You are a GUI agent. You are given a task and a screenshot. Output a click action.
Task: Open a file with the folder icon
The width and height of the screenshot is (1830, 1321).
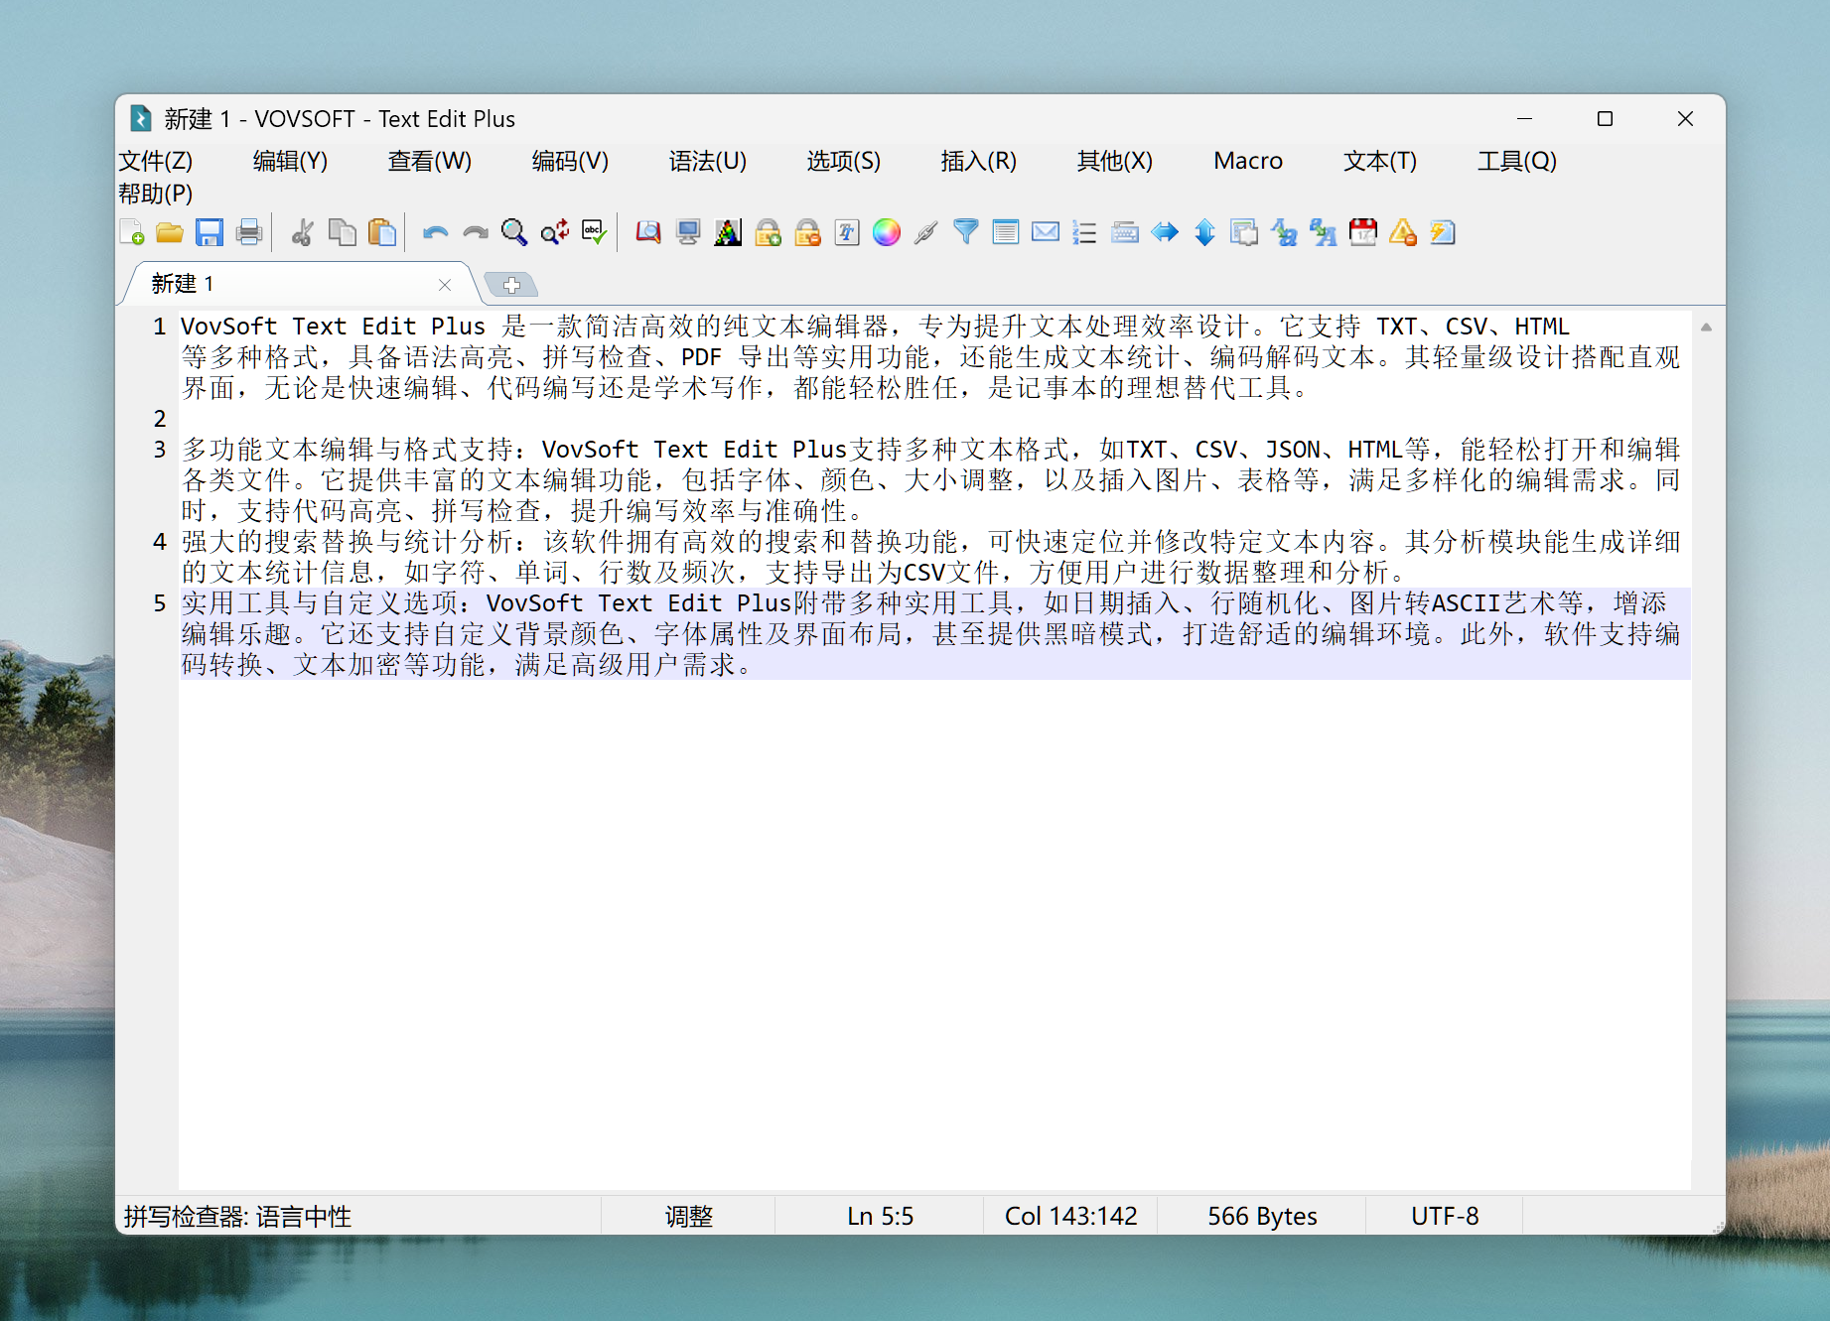170,233
